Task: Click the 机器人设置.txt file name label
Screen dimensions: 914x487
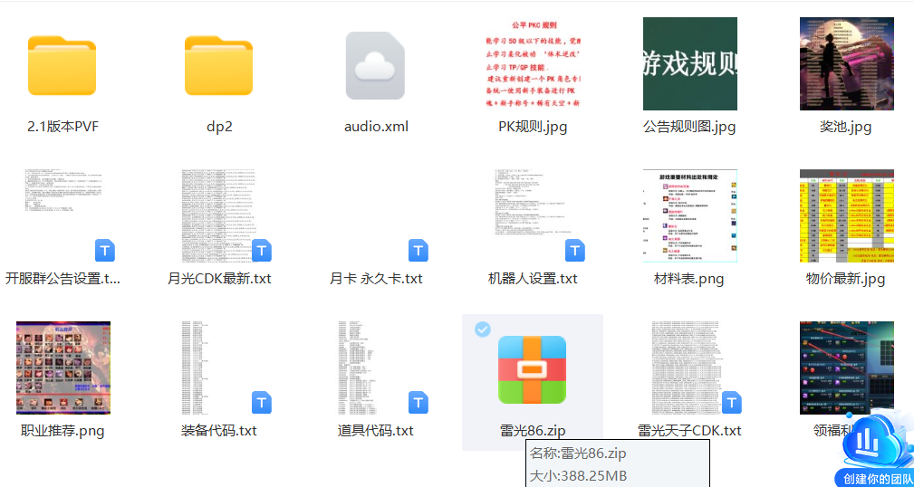Action: click(533, 279)
